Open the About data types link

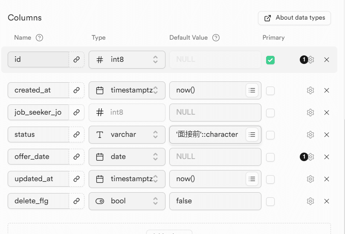click(294, 18)
